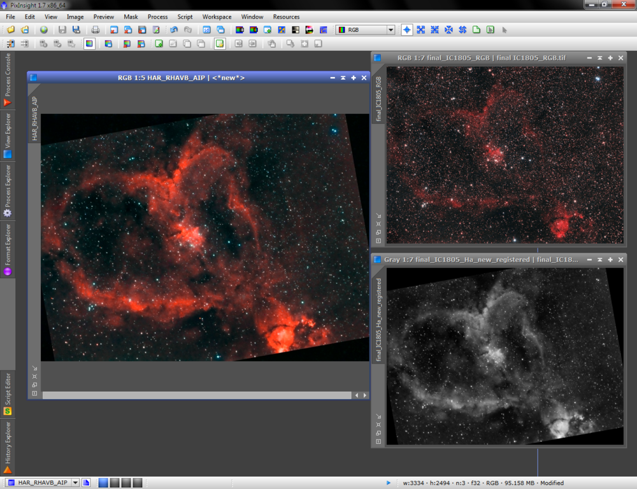637x489 pixels.
Task: Open the Script menu
Action: (x=185, y=17)
